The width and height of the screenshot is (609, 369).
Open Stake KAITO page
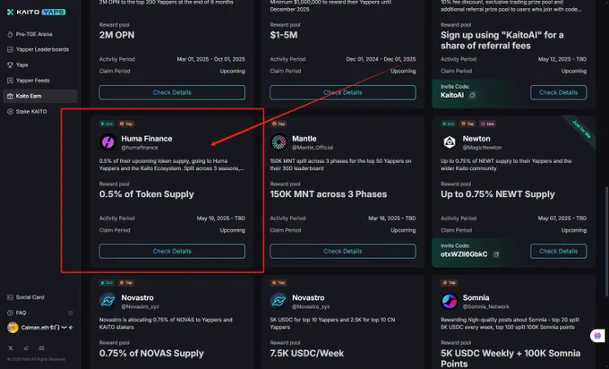[27, 111]
